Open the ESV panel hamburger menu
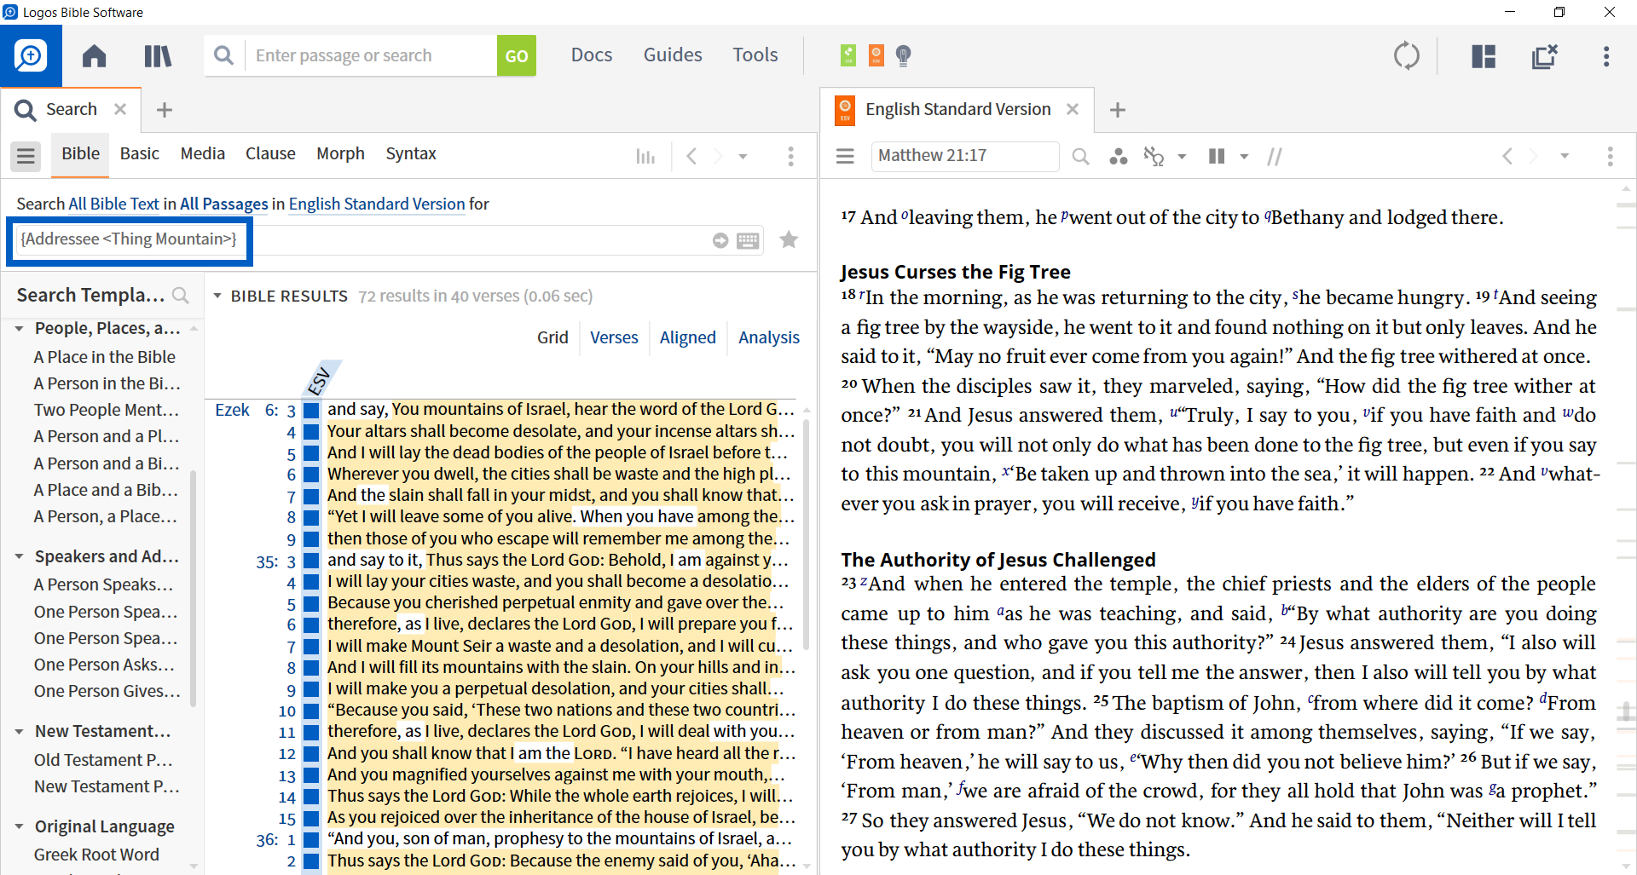 coord(845,156)
